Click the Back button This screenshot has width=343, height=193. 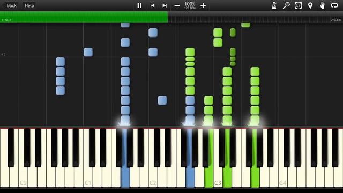click(11, 5)
